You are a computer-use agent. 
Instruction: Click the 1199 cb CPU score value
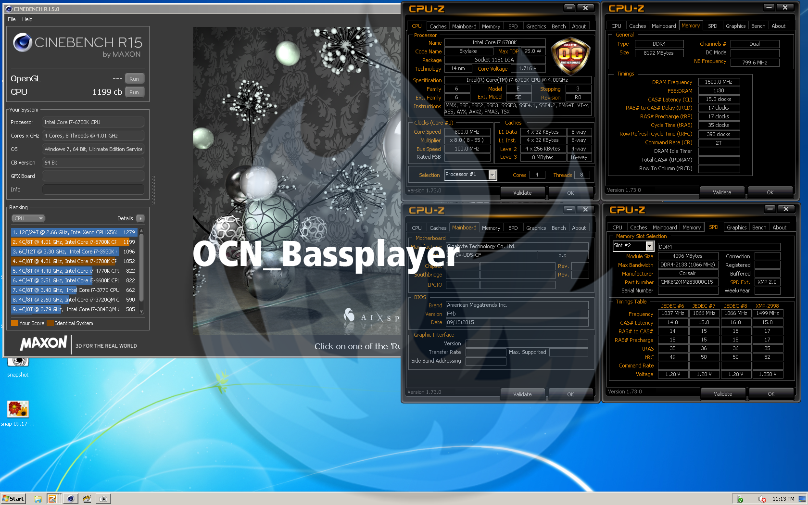pos(107,92)
